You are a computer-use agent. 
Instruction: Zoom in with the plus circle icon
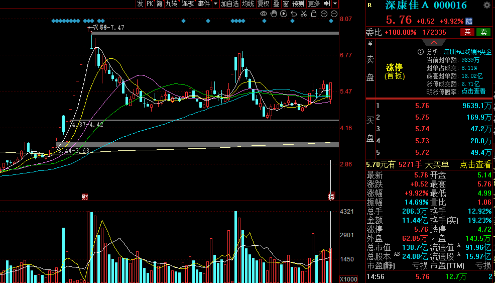[324, 14]
